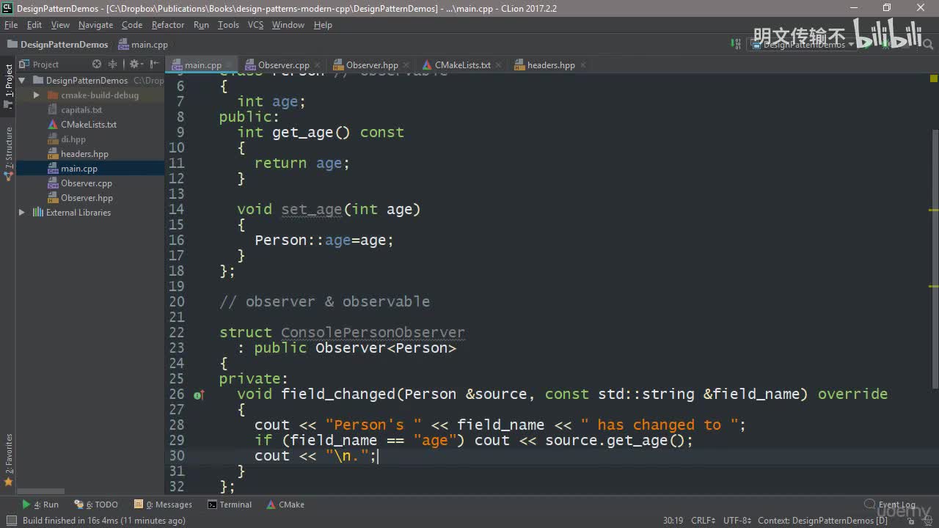Image resolution: width=939 pixels, height=528 pixels.
Task: Open the Navigate menu
Action: coord(96,25)
